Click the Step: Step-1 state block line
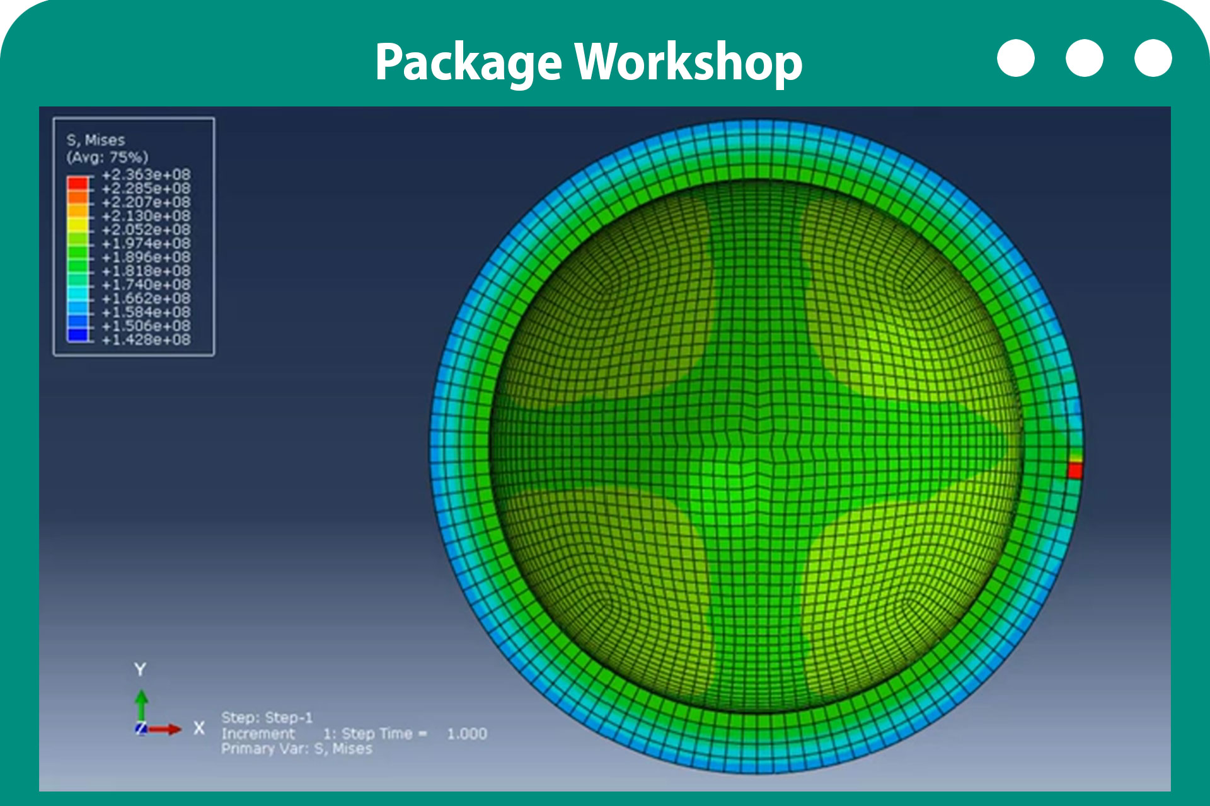The image size is (1210, 806). tap(267, 717)
